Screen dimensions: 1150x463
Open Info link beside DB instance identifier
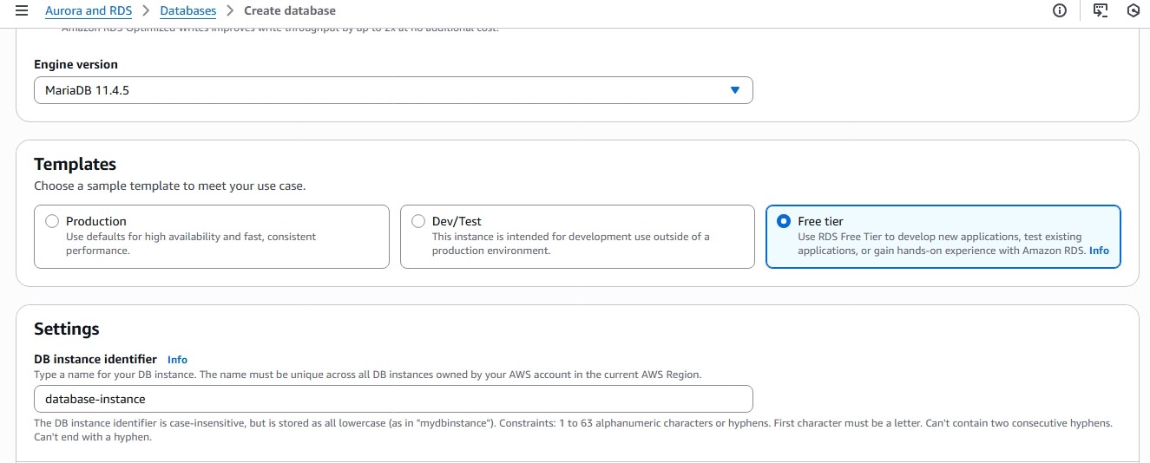pos(177,360)
